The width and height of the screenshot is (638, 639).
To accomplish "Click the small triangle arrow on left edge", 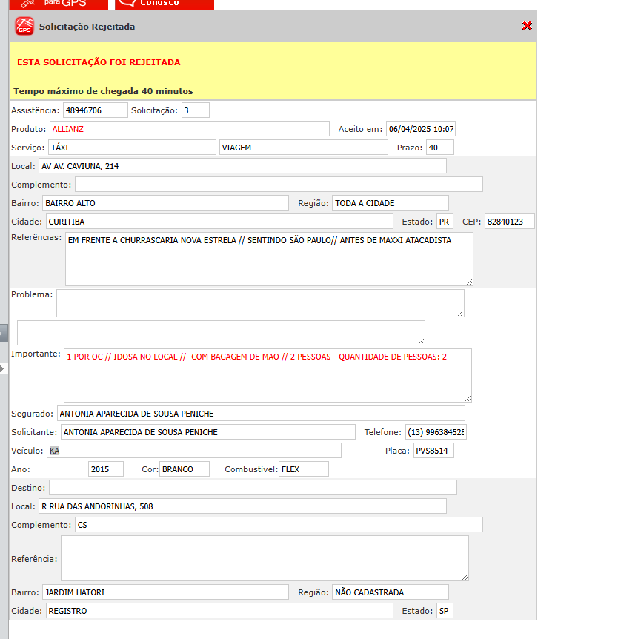I will tap(3, 368).
